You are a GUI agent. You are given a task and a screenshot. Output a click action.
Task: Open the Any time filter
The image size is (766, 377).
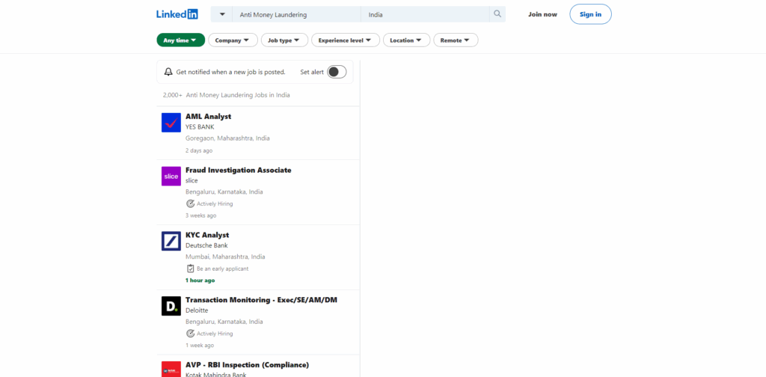(x=180, y=40)
